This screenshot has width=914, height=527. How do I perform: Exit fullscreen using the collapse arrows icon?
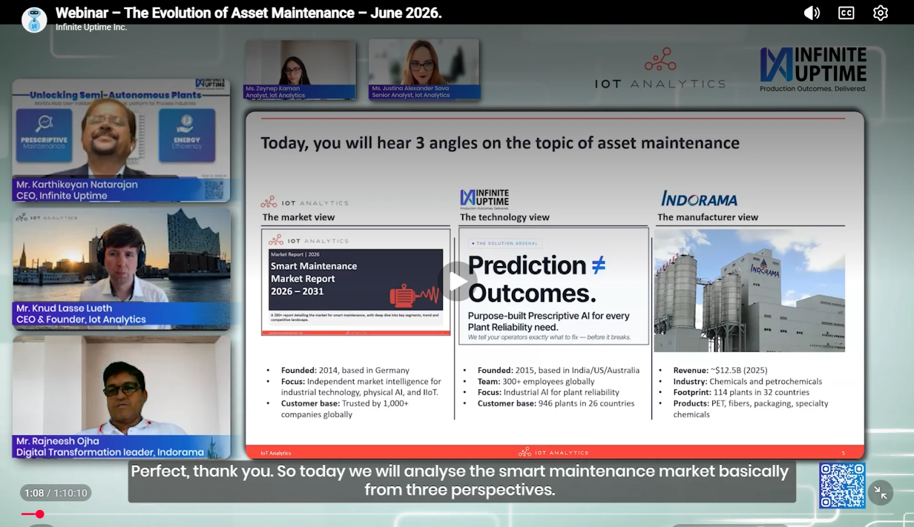880,493
